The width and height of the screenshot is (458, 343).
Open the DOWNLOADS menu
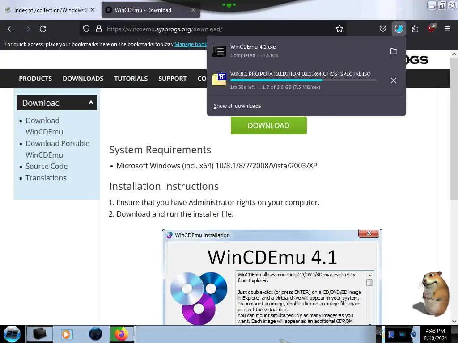coord(83,79)
